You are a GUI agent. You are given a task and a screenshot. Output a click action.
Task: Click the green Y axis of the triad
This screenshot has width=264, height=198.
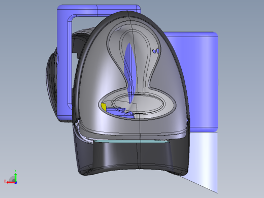point(15,177)
